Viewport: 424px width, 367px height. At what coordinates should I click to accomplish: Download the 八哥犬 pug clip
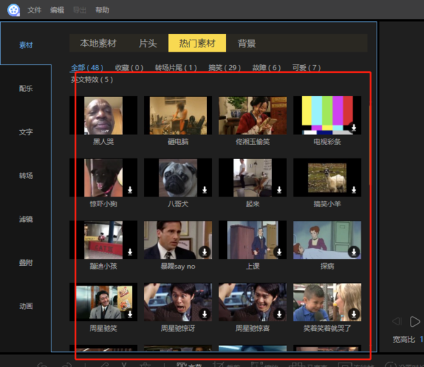click(205, 190)
